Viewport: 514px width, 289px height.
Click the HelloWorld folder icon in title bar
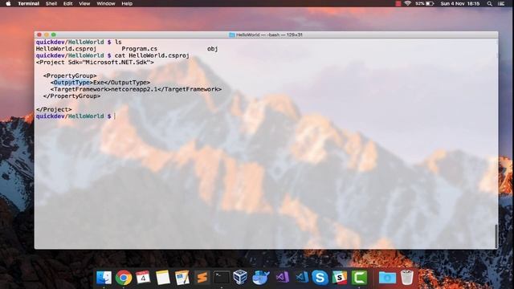(x=232, y=35)
